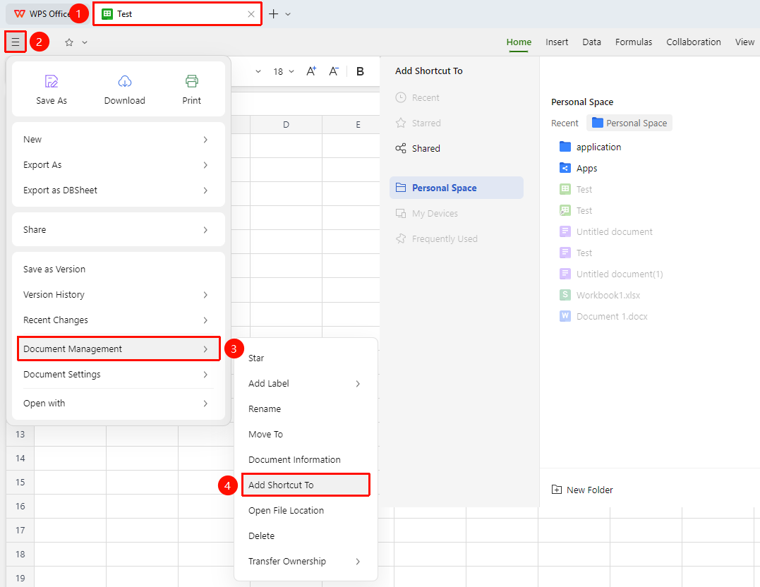The height and width of the screenshot is (587, 760).
Task: Open the font size dropdown showing 18
Action: click(284, 72)
